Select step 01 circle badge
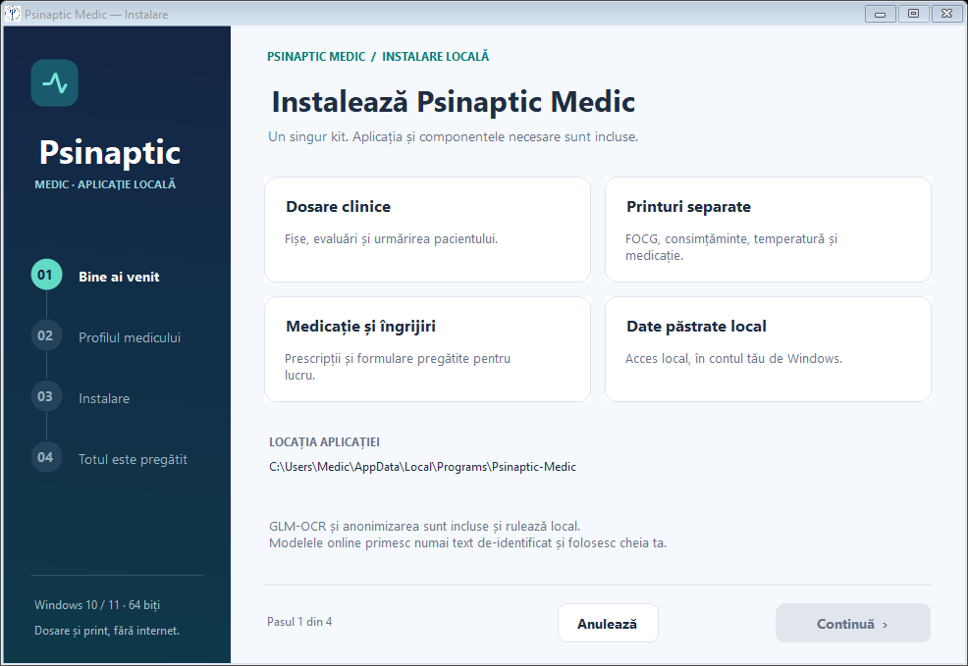968x666 pixels. 46,275
